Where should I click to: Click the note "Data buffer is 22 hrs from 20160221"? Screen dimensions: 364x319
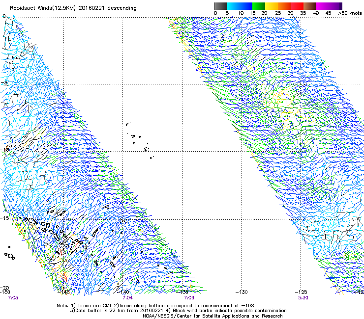117,311
